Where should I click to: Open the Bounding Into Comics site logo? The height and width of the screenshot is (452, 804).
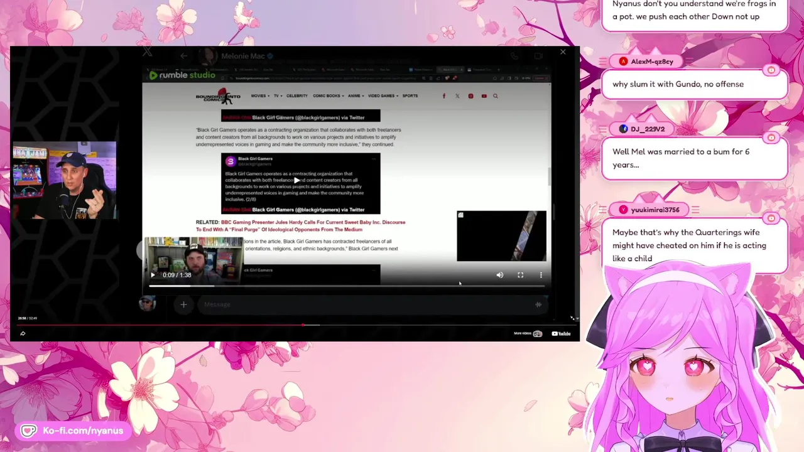click(x=218, y=96)
